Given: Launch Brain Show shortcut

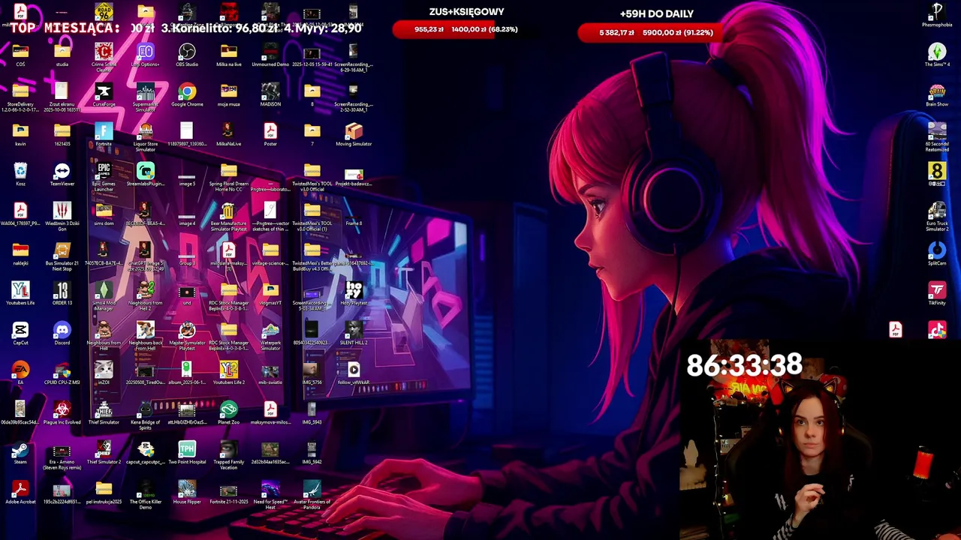Looking at the screenshot, I should (x=937, y=94).
